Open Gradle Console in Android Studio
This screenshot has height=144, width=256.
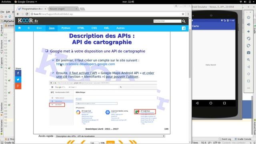click(x=243, y=139)
